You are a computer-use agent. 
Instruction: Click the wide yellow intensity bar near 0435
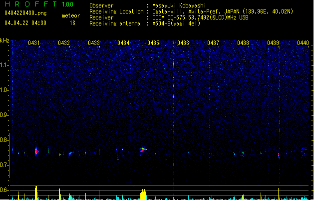tap(143, 194)
